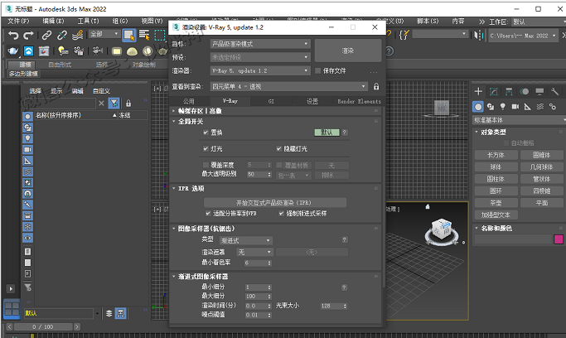This screenshot has width=566, height=338.
Task: Click the 长方体 object button
Action: tap(496, 155)
